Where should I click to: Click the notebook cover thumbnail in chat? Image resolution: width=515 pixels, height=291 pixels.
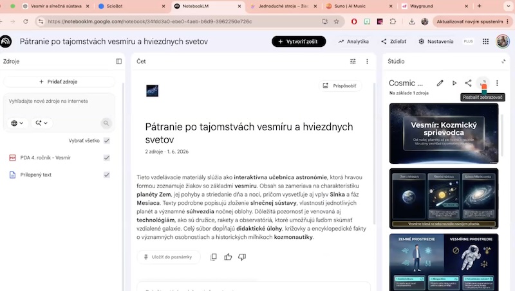tap(152, 91)
